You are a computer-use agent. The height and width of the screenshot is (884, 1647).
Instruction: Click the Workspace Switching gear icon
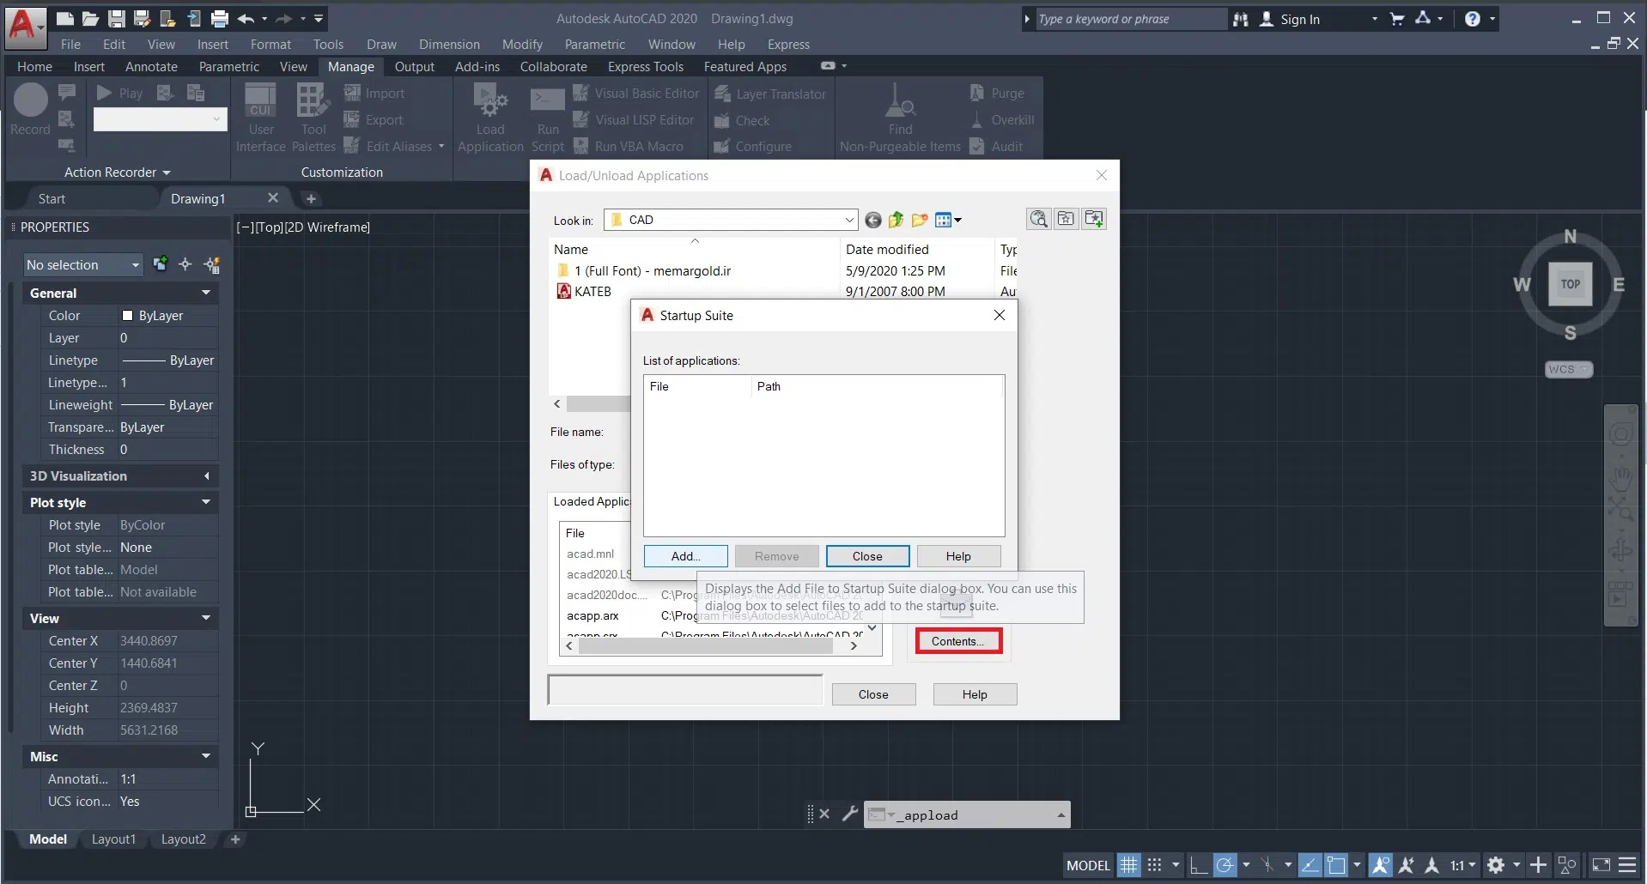[1496, 865]
